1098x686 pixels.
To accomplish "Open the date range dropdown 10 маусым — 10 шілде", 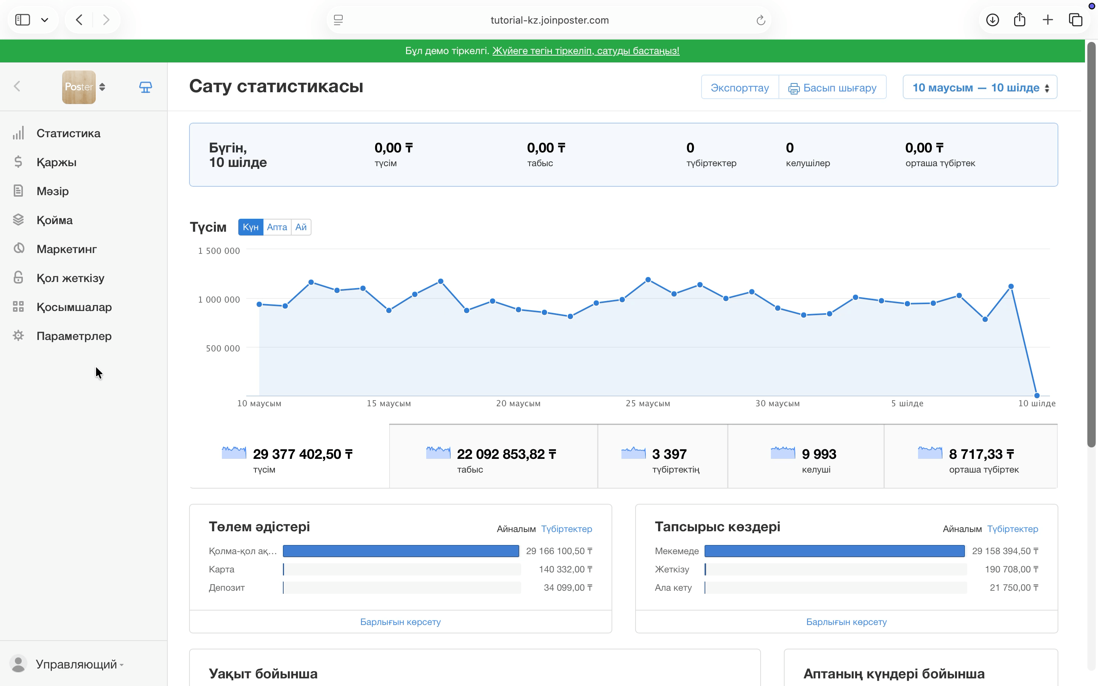I will (x=980, y=87).
